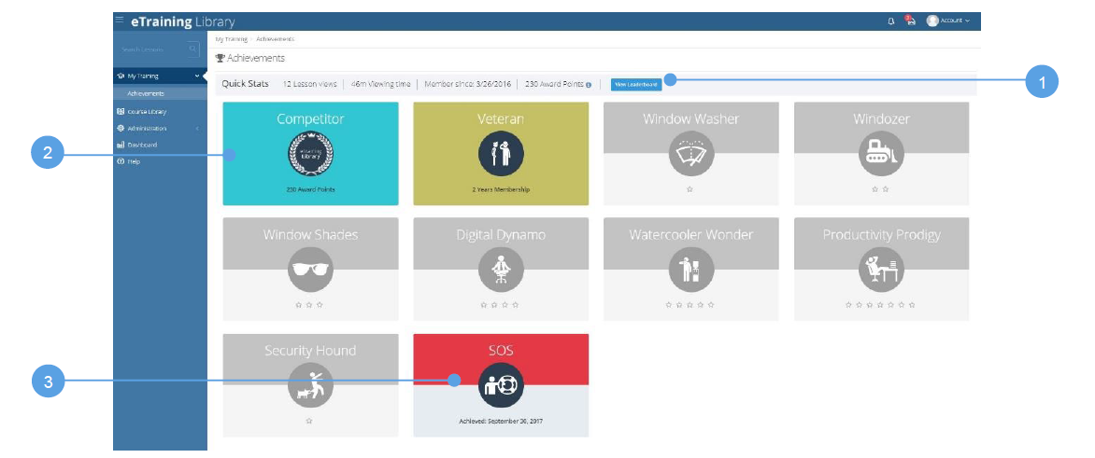The width and height of the screenshot is (1095, 458).
Task: Click the info icon next to Award Points
Action: point(589,85)
